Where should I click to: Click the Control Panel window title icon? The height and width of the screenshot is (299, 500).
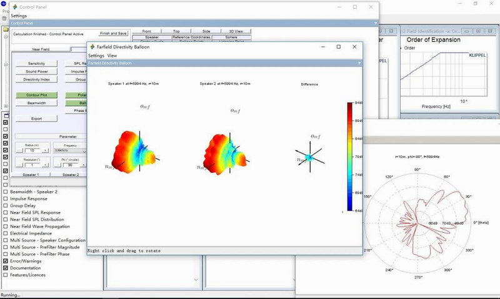click(14, 7)
